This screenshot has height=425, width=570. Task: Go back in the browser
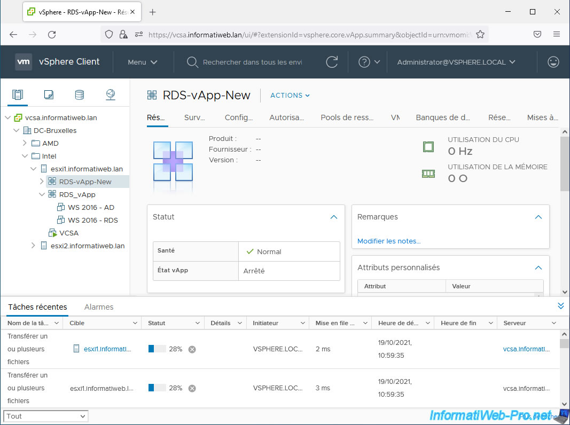click(13, 35)
